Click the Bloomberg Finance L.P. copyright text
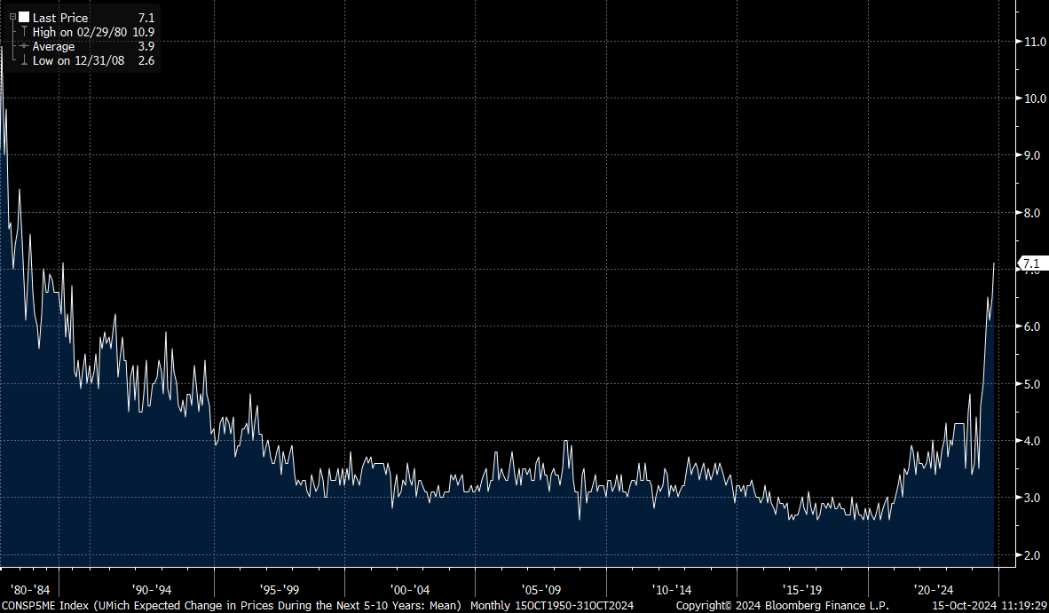The image size is (1049, 613). coord(783,606)
